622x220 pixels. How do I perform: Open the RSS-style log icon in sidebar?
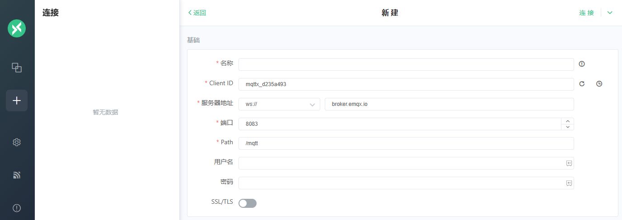pos(17,175)
